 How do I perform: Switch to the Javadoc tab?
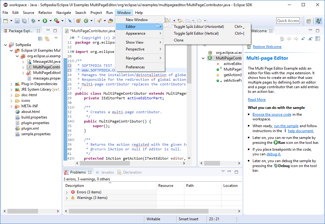click(105, 172)
